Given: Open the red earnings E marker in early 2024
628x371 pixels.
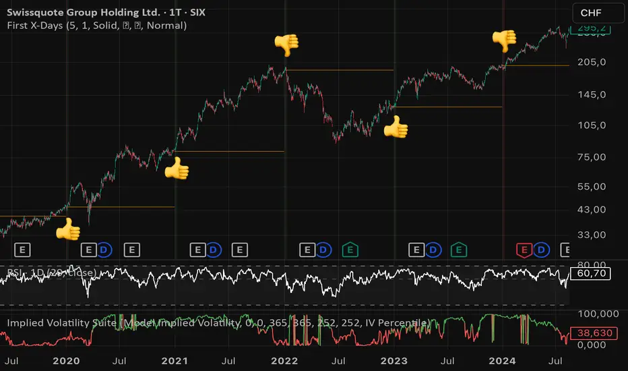Looking at the screenshot, I should point(524,250).
